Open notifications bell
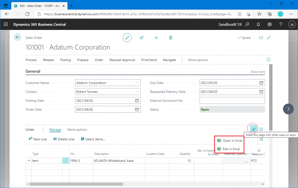 coord(258,24)
